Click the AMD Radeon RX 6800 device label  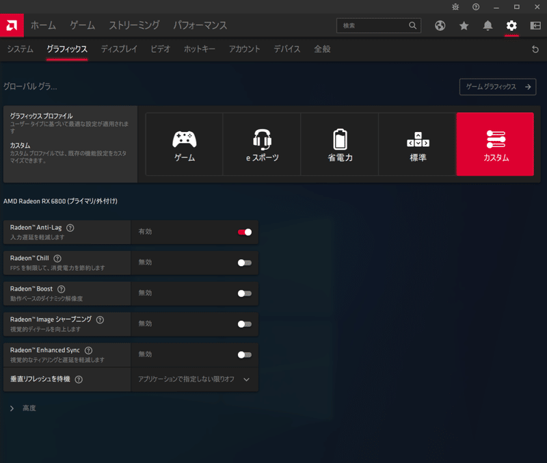[x=60, y=201]
